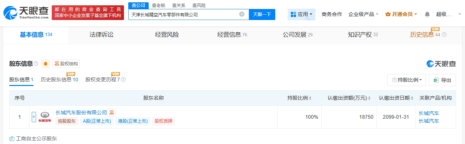Open the 历史股东信息 sub-tab

tap(59, 80)
